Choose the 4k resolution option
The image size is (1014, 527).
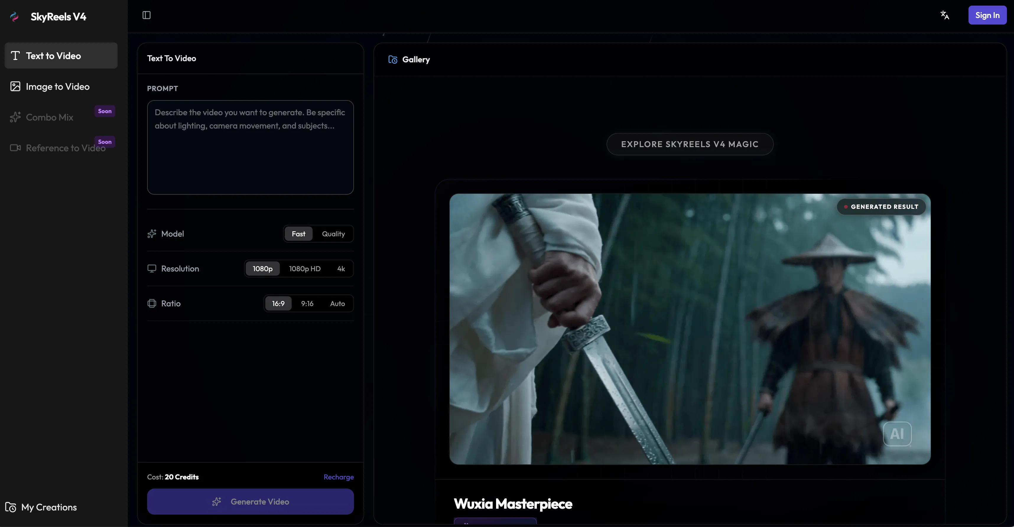[x=341, y=269]
